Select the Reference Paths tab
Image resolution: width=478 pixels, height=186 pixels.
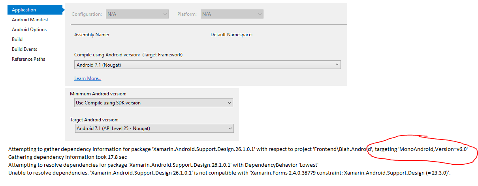[x=28, y=59]
